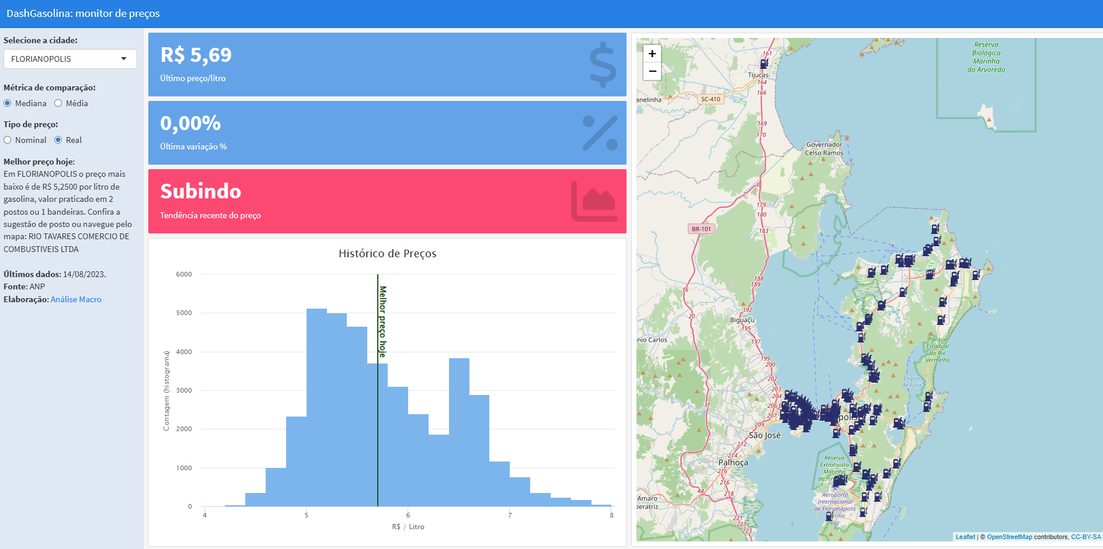
Task: Select the Mediana comparison metric
Action: (8, 103)
